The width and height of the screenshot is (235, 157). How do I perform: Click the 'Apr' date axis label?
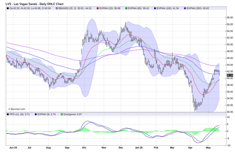(190, 148)
